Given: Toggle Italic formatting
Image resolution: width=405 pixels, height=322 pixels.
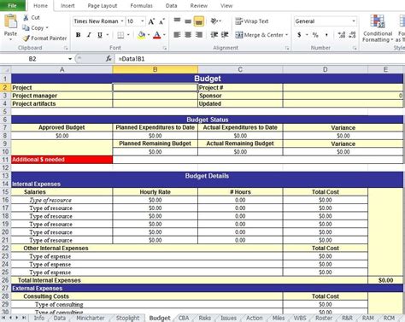Looking at the screenshot, I should click(x=89, y=35).
